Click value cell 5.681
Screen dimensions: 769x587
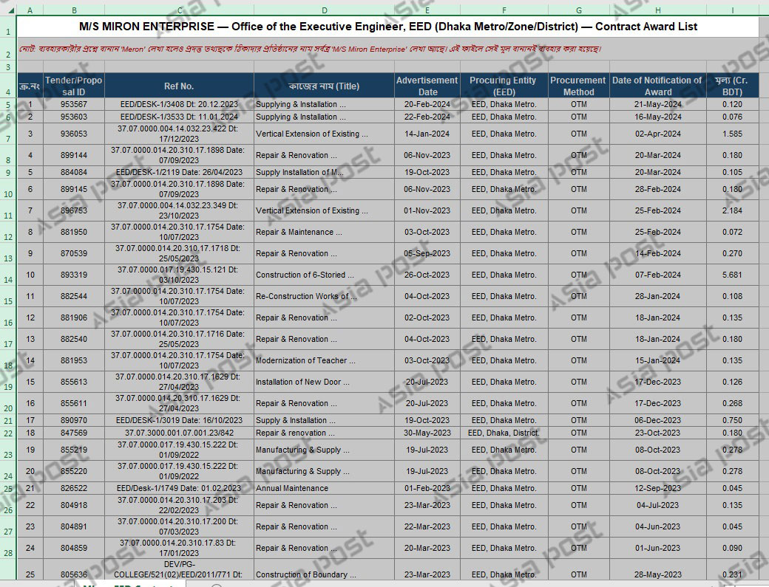point(733,275)
